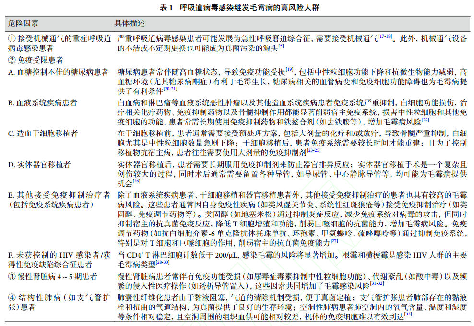Click reference [33] at the table end

408,315
